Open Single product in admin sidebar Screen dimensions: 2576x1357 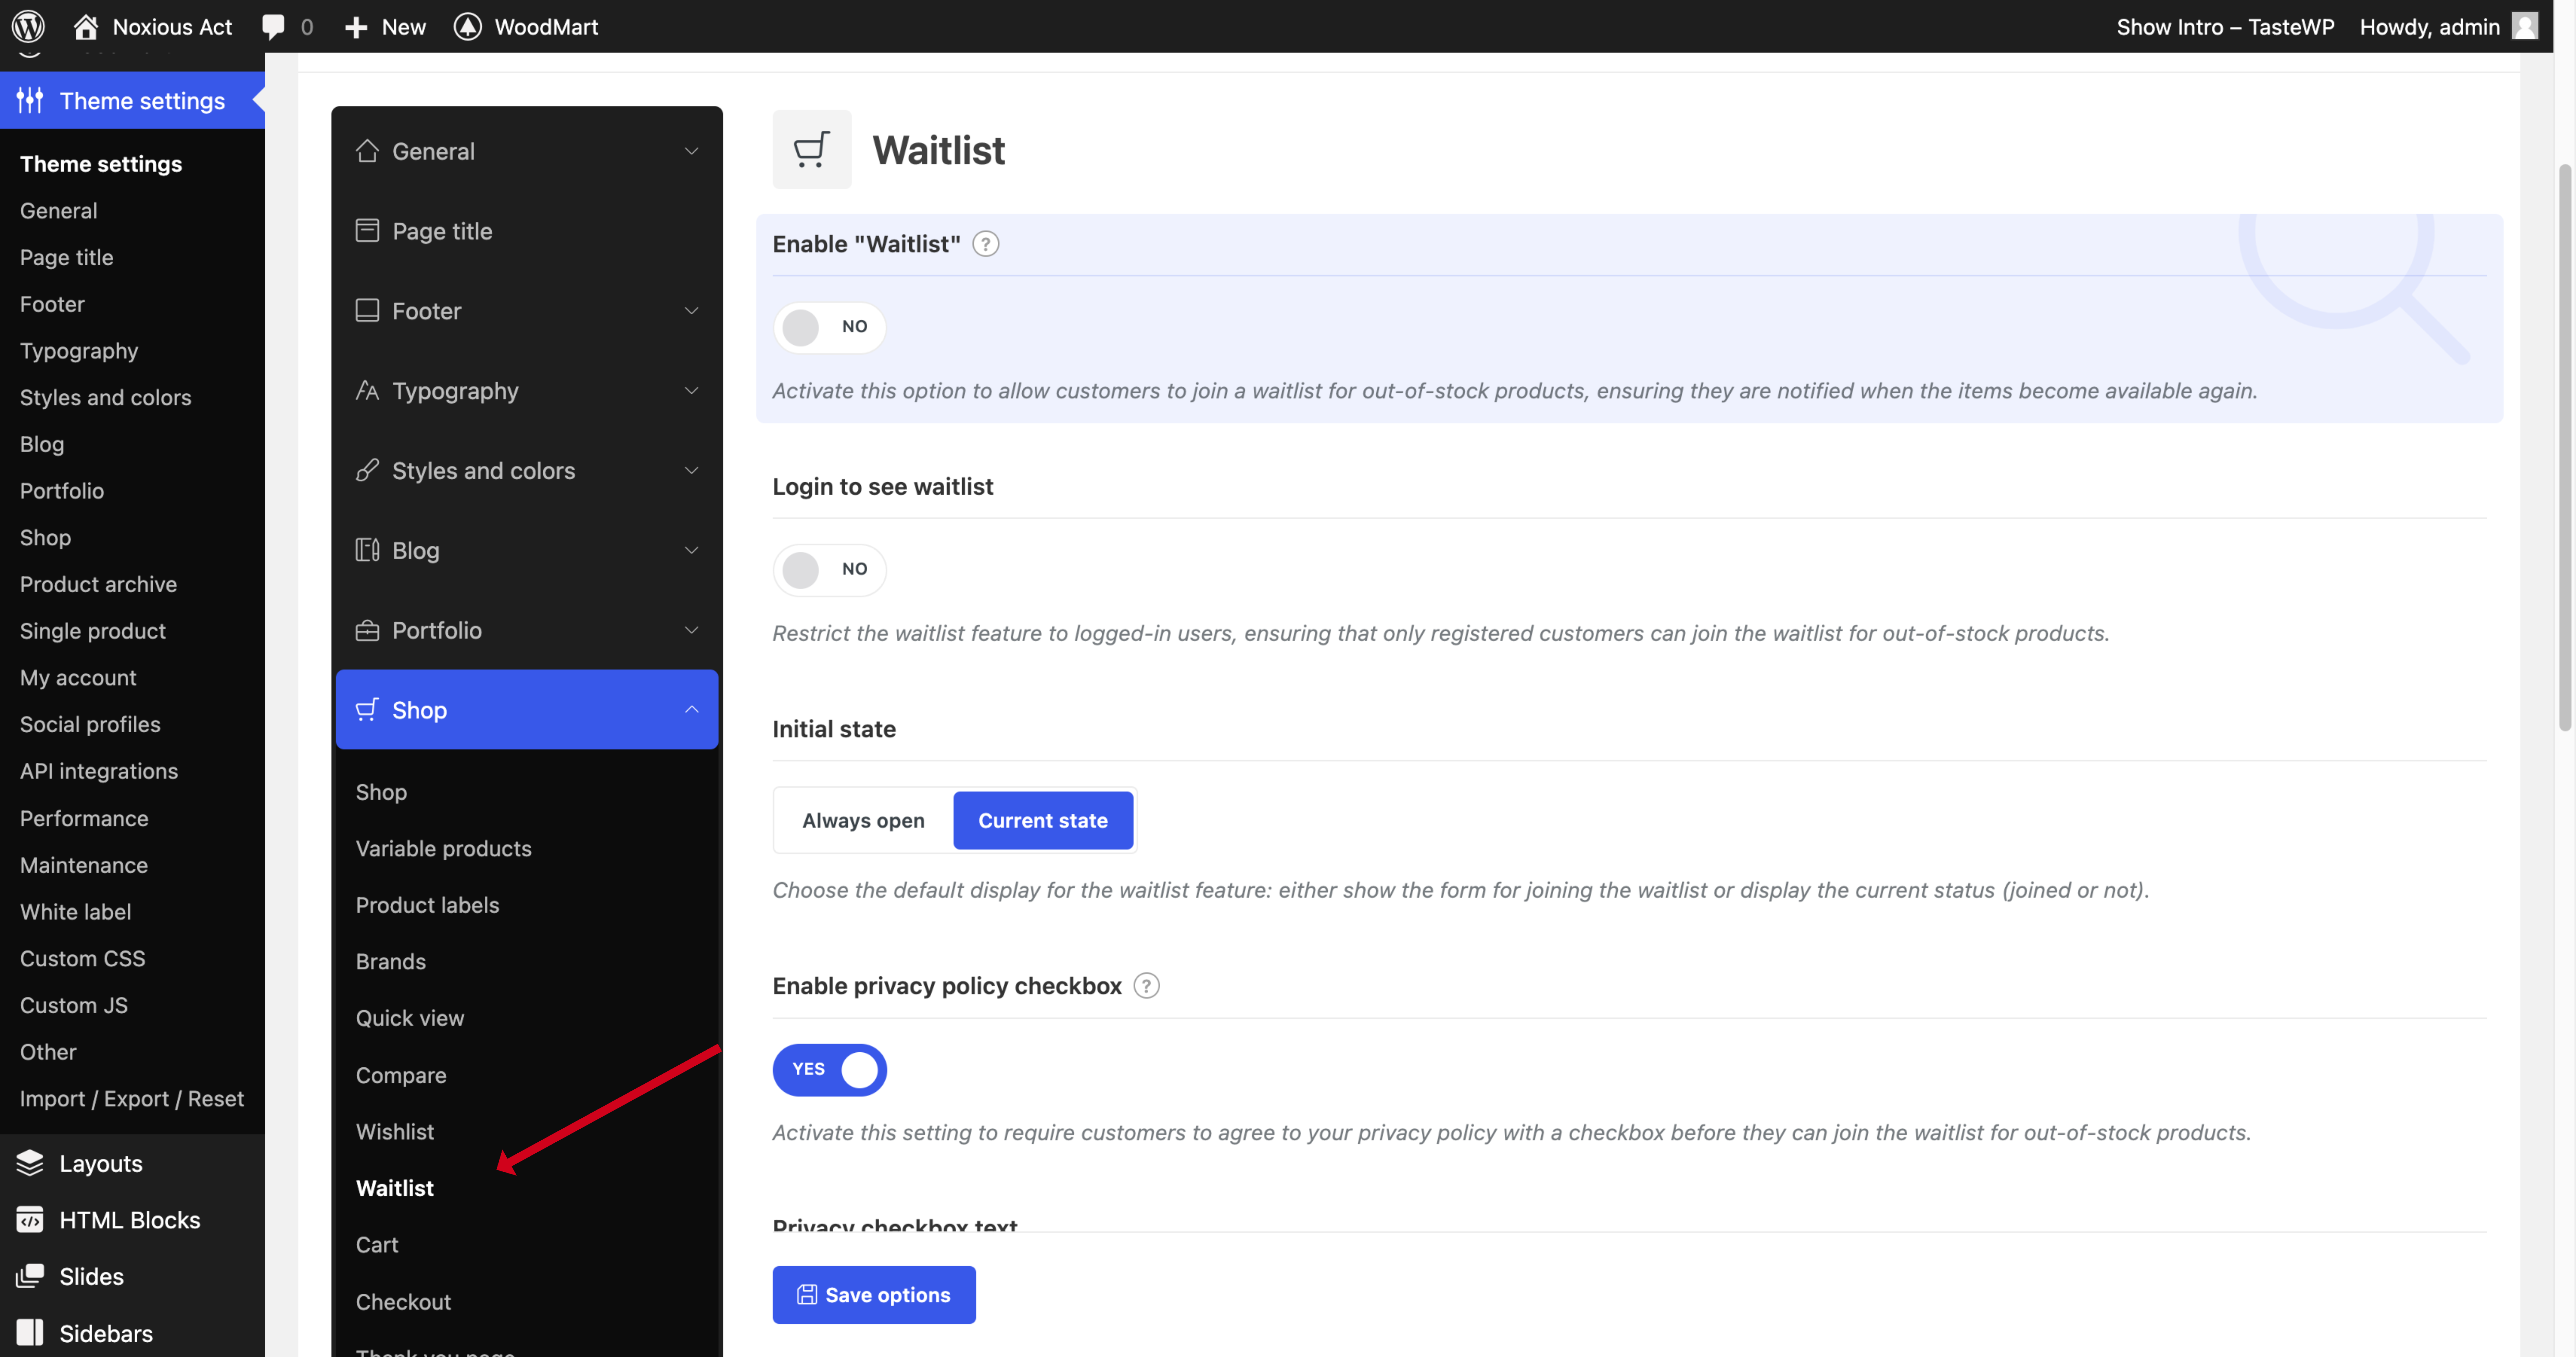(93, 631)
